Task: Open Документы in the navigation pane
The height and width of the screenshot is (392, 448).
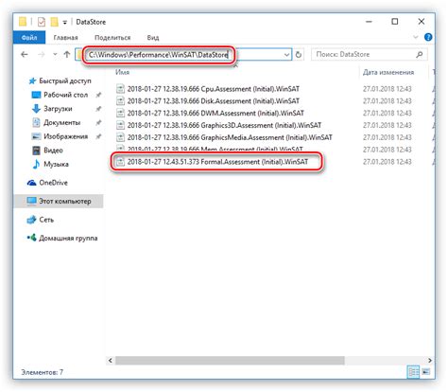Action: pyautogui.click(x=57, y=122)
